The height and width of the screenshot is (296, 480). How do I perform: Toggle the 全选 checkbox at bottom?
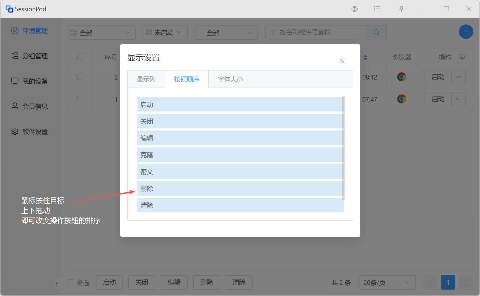71,282
